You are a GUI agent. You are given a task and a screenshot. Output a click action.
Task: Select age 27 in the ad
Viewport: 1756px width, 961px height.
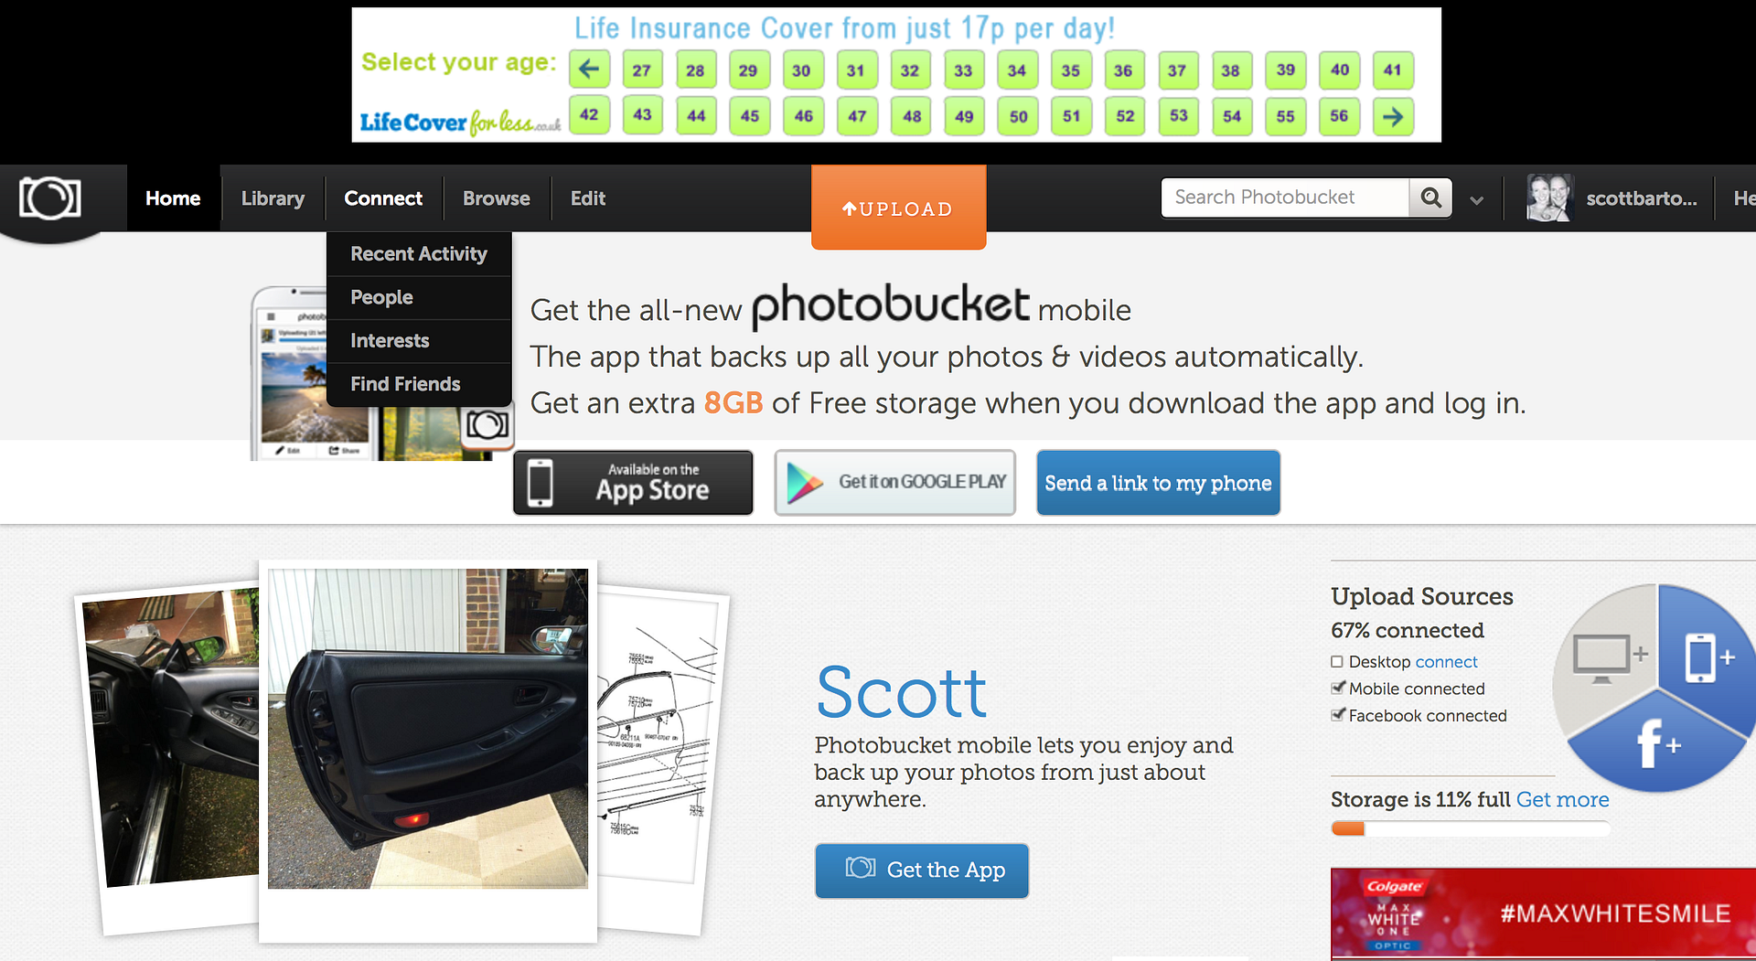642,69
